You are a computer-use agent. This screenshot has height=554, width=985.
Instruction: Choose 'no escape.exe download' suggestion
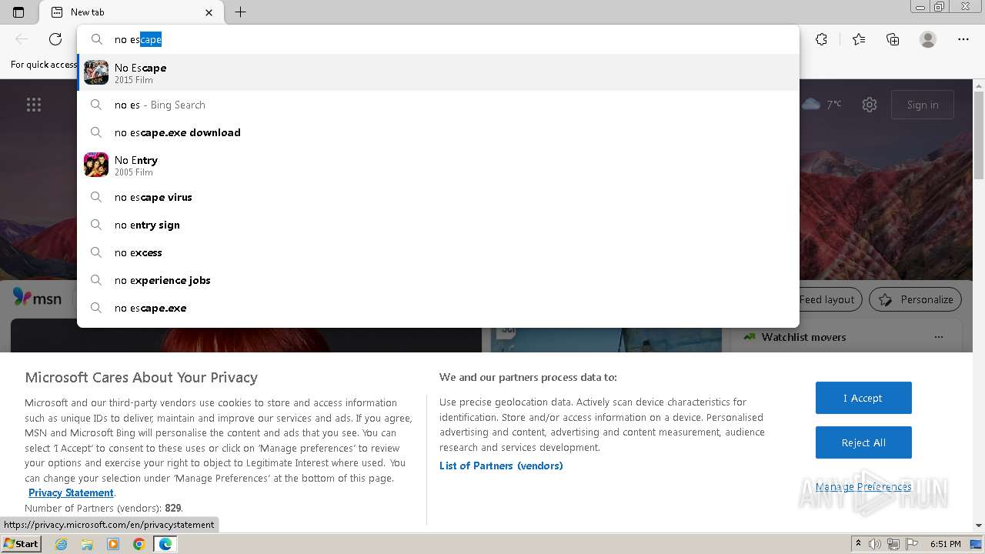[x=438, y=132]
